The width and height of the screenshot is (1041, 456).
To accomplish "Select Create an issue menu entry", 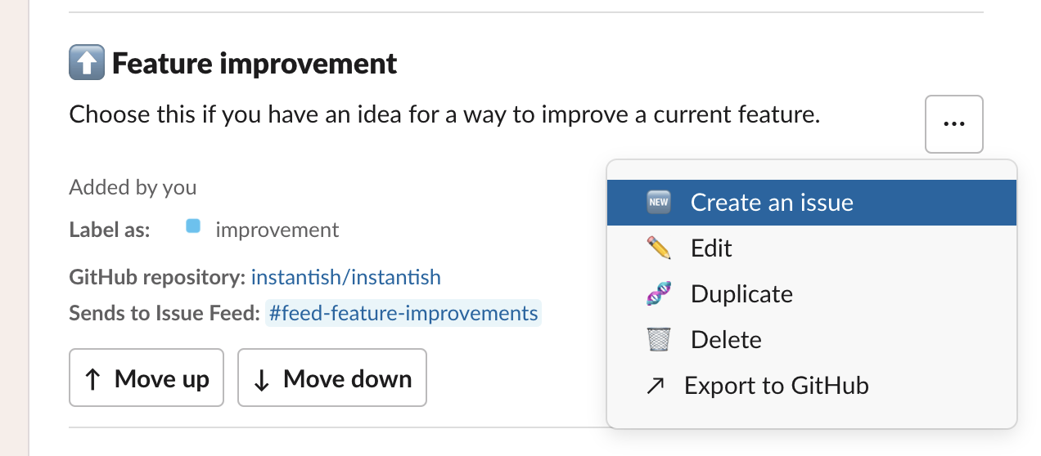I will click(812, 202).
